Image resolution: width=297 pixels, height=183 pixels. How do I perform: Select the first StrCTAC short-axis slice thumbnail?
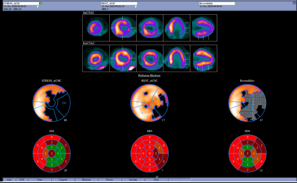point(96,26)
